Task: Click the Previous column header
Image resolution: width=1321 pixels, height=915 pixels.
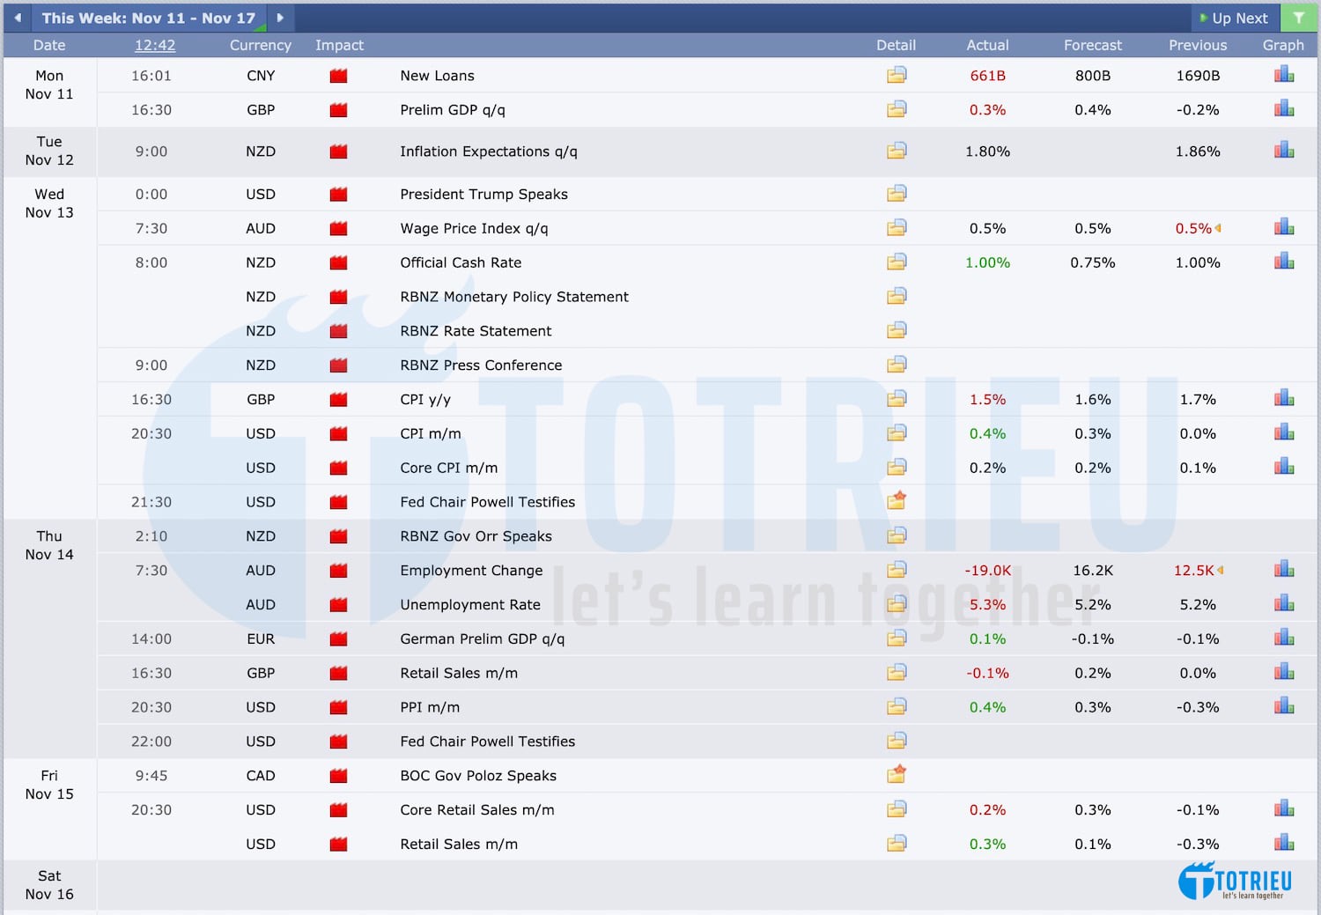Action: tap(1198, 45)
